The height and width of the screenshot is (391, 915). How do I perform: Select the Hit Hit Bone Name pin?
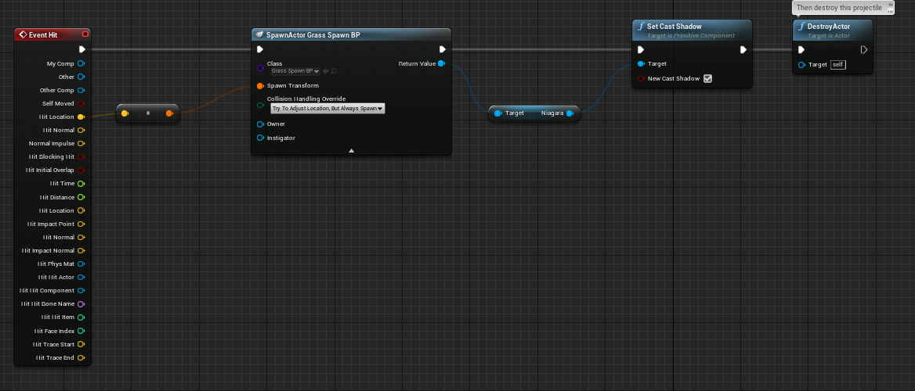81,304
